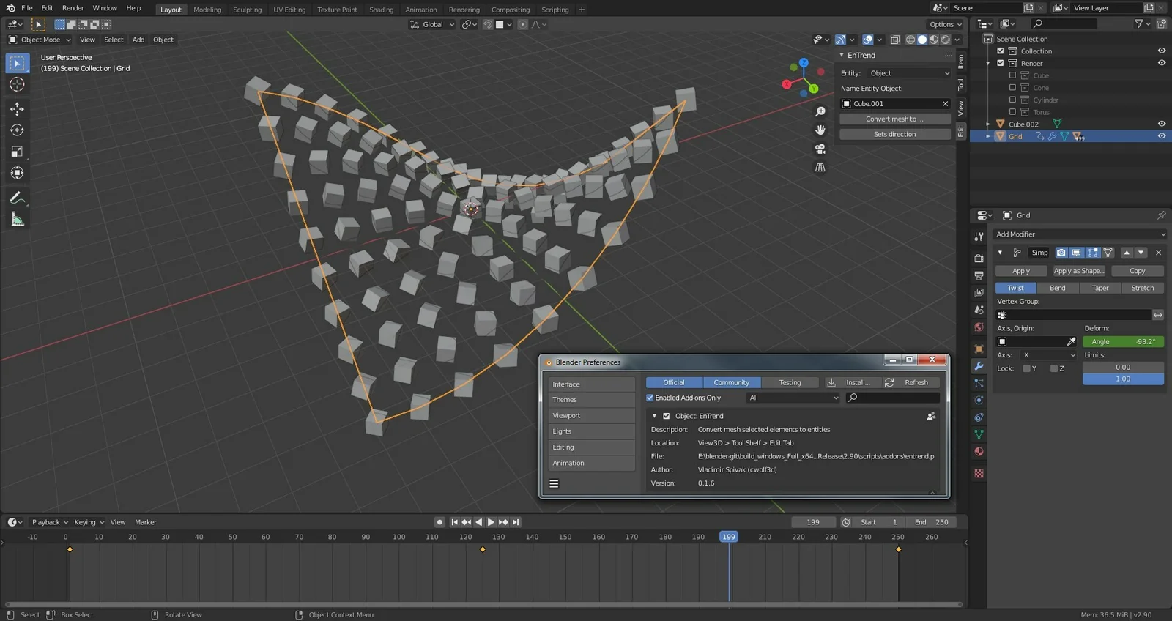Select the Scale tool
Image resolution: width=1172 pixels, height=621 pixels.
[17, 152]
